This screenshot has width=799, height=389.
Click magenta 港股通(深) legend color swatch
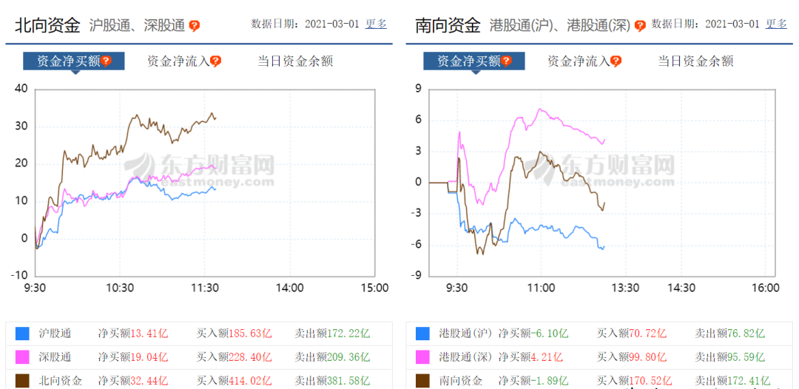(422, 357)
